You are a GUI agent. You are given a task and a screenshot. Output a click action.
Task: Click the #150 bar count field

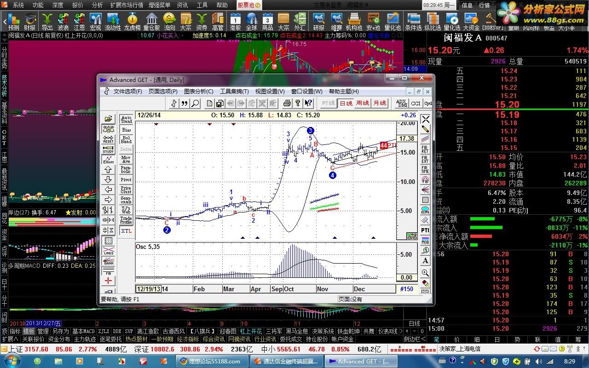point(406,289)
